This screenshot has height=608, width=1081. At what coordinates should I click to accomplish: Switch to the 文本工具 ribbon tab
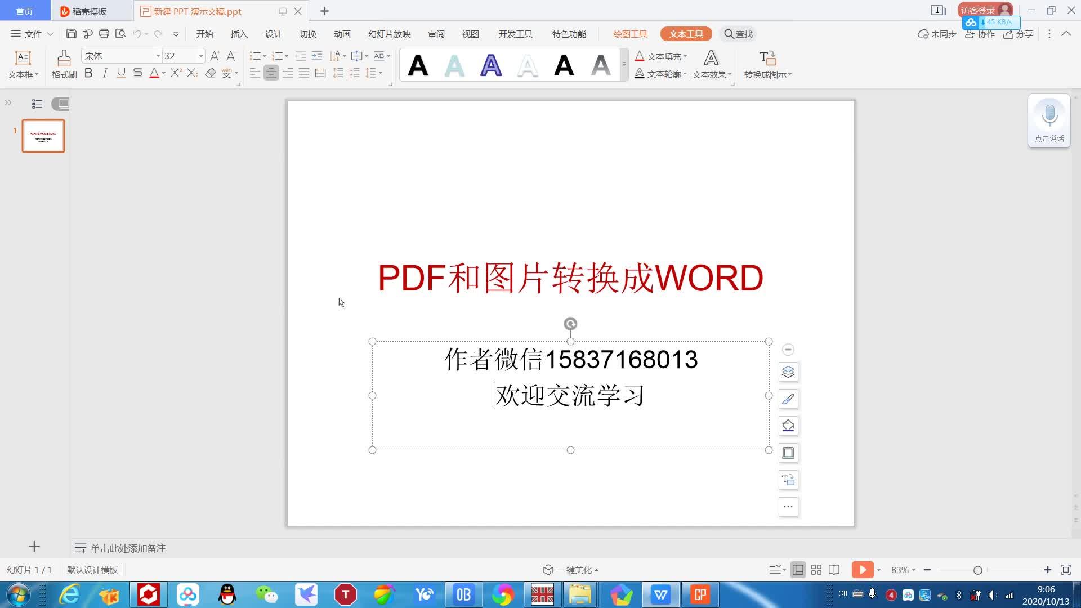coord(686,34)
